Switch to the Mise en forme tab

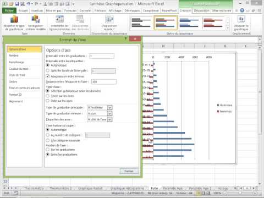tap(222, 10)
